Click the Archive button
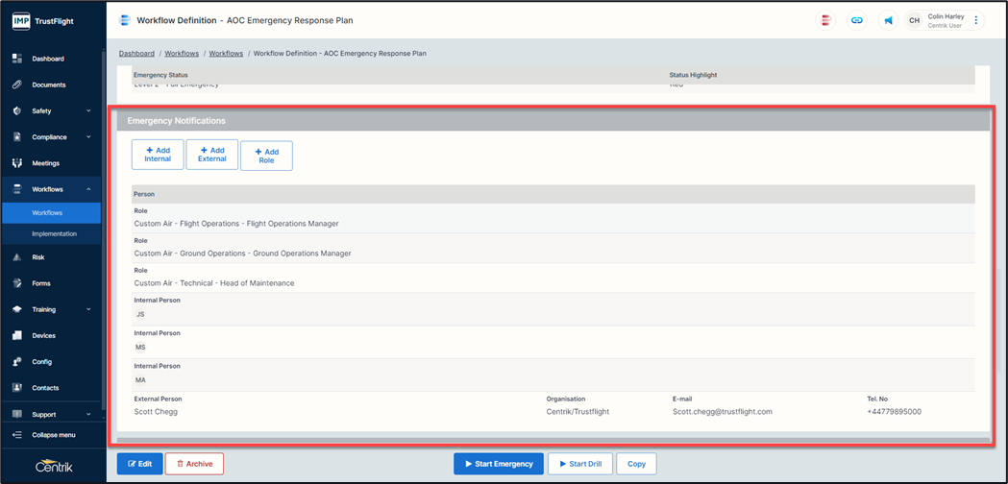Image resolution: width=1008 pixels, height=484 pixels. [194, 464]
